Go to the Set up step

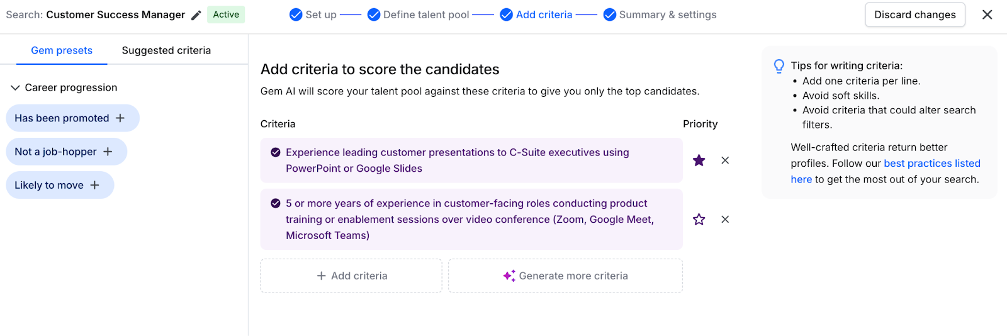pos(313,14)
